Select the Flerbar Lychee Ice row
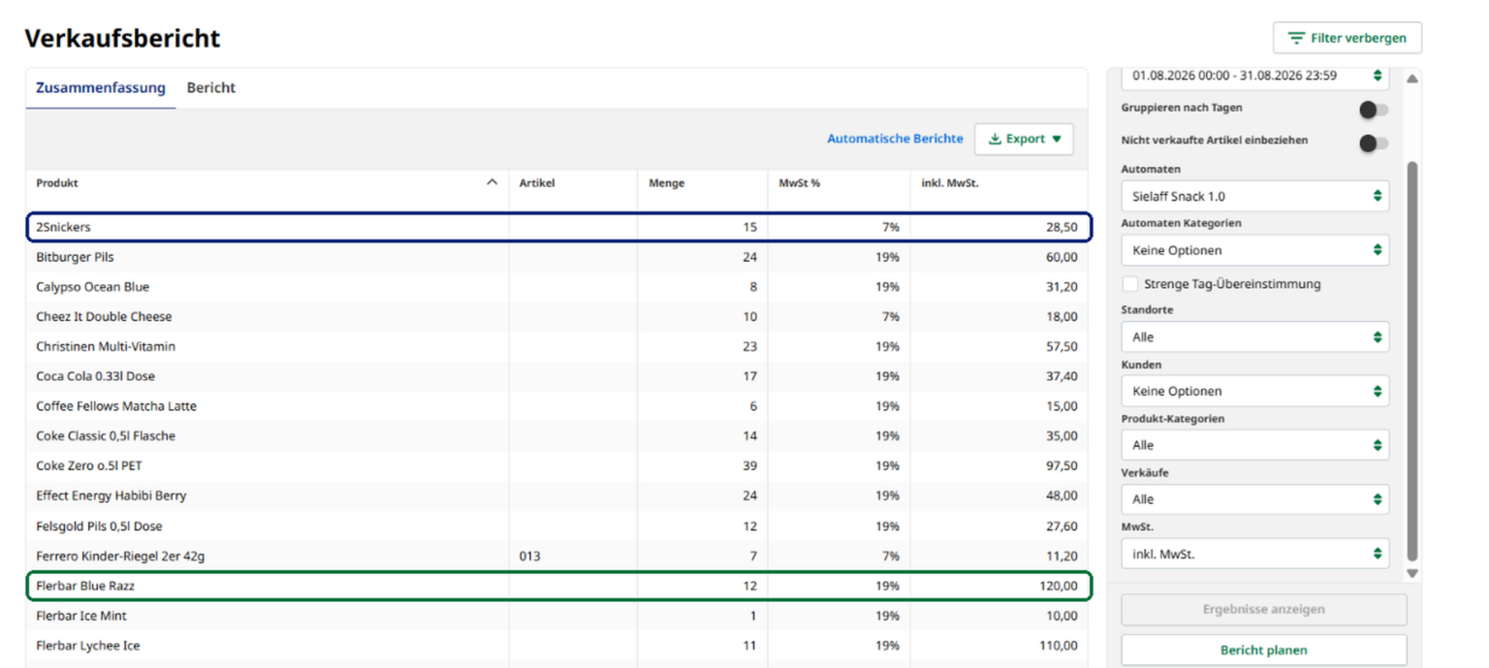Image resolution: width=1489 pixels, height=668 pixels. pyautogui.click(x=557, y=646)
